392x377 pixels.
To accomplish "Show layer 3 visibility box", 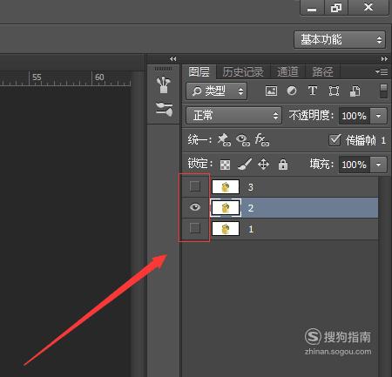I will pos(195,186).
